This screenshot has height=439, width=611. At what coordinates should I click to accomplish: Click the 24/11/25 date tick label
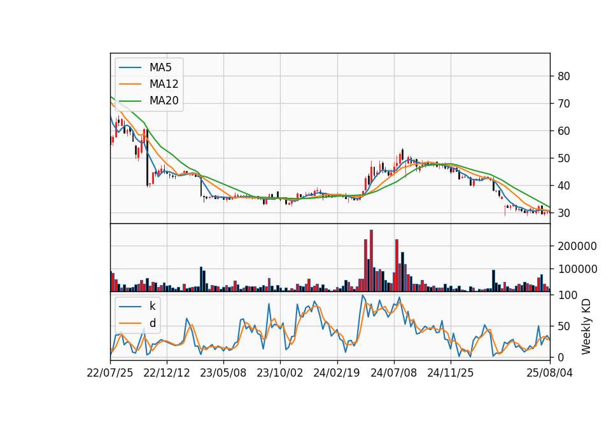[x=451, y=373]
